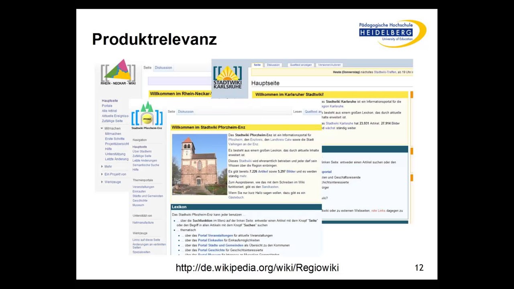
Task: Click the Stadtwiki-Treffen link in Karlsruhe notice
Action: tap(385, 72)
